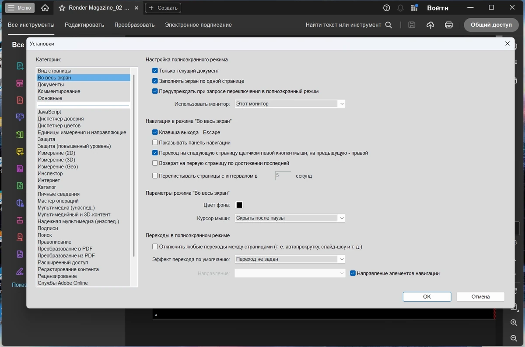Enable 'Возврат на первую страницу' checkbox
This screenshot has height=347, width=525.
pos(155,163)
